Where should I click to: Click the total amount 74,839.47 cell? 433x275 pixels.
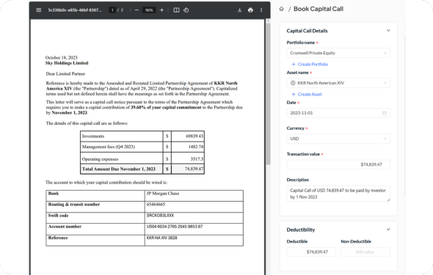click(x=188, y=169)
